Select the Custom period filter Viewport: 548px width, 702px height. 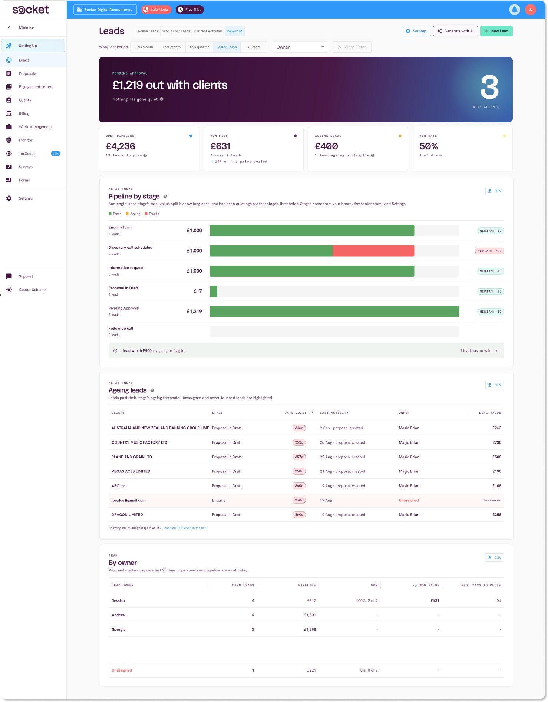[x=254, y=47]
